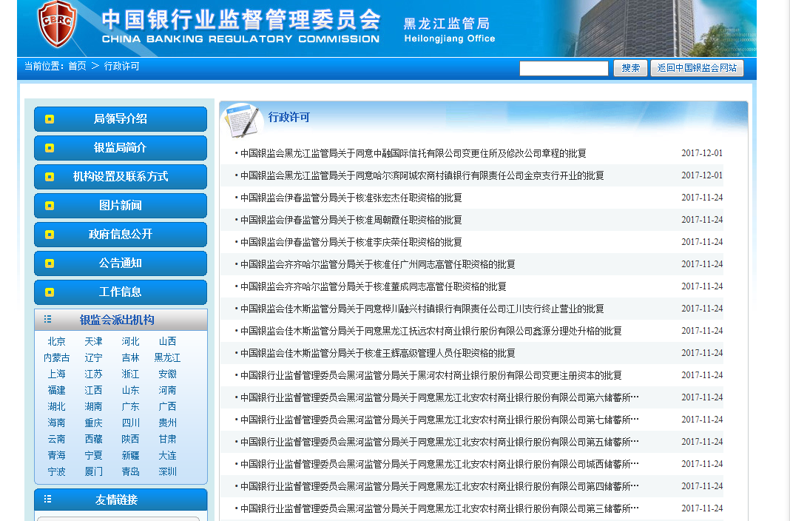Open 张宏杰任职资格 approval notice
The image size is (790, 521).
pyautogui.click(x=351, y=198)
